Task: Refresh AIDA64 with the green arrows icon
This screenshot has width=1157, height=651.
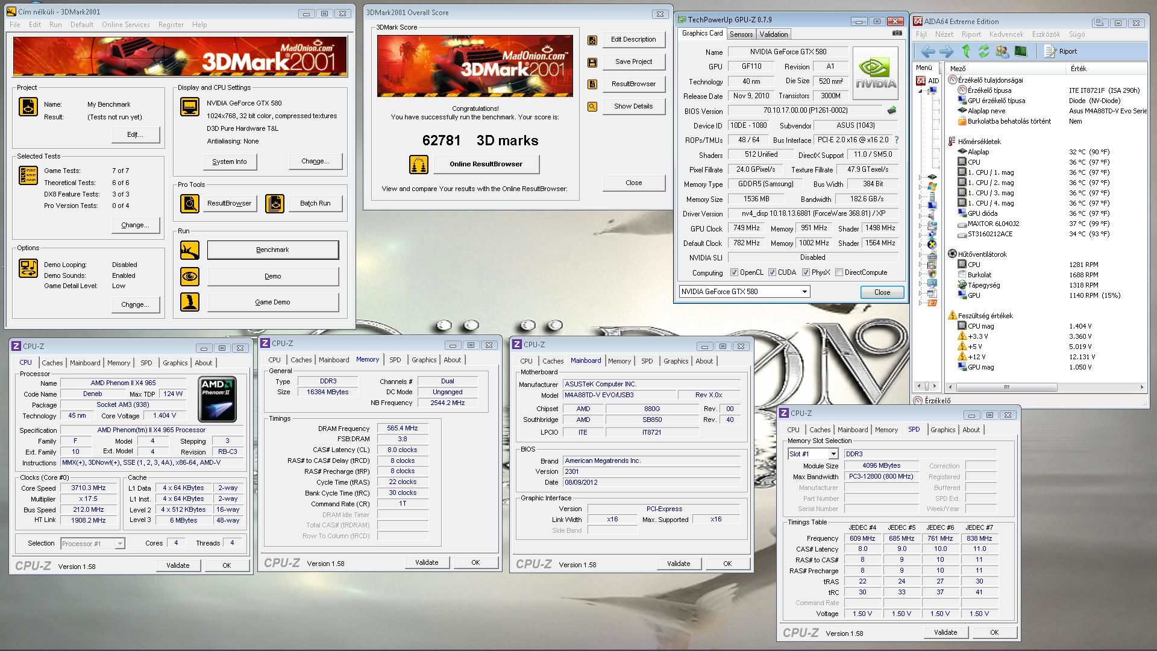Action: 984,51
